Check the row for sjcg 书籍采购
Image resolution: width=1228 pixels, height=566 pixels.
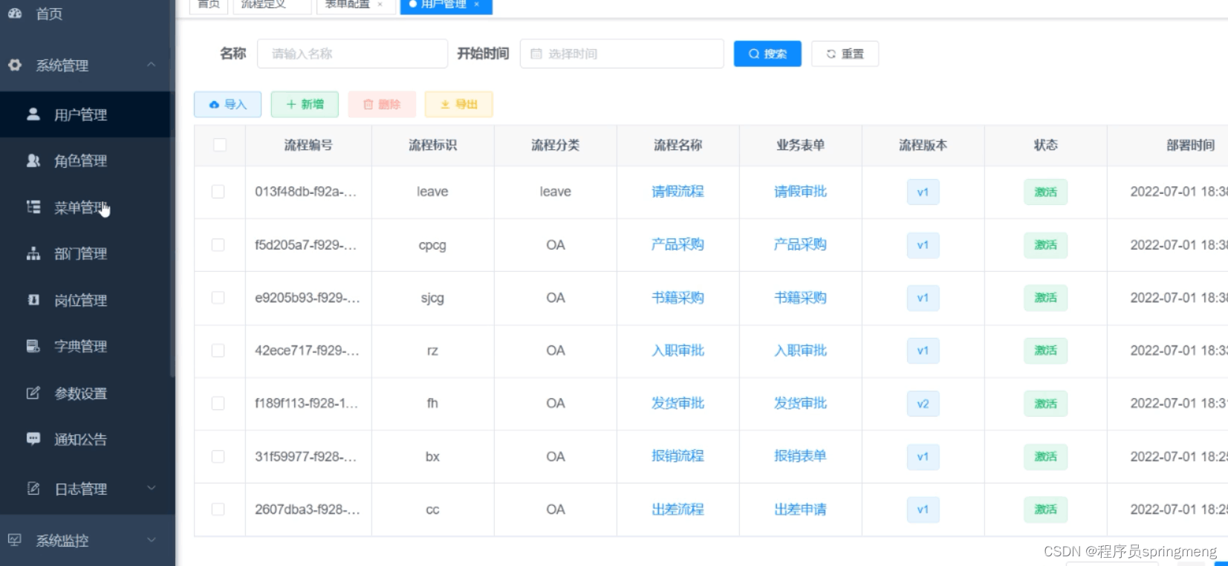[x=218, y=297]
